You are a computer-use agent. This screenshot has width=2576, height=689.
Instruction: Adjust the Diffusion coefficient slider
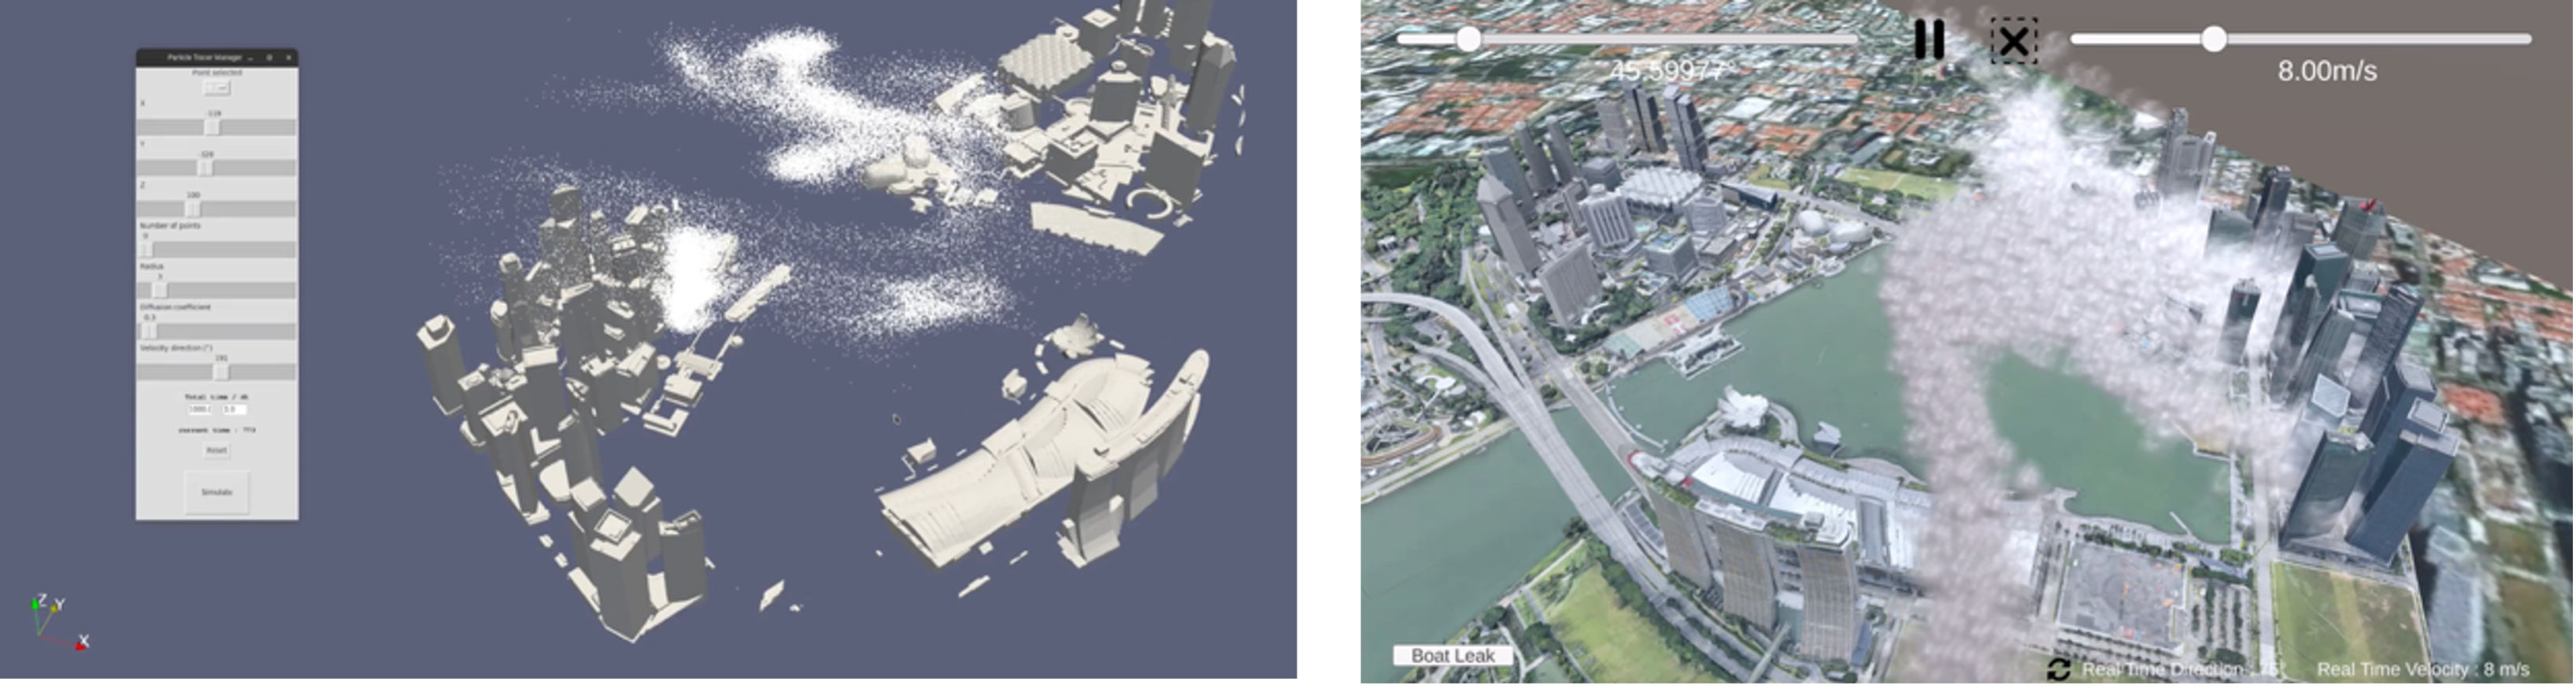pyautogui.click(x=216, y=331)
